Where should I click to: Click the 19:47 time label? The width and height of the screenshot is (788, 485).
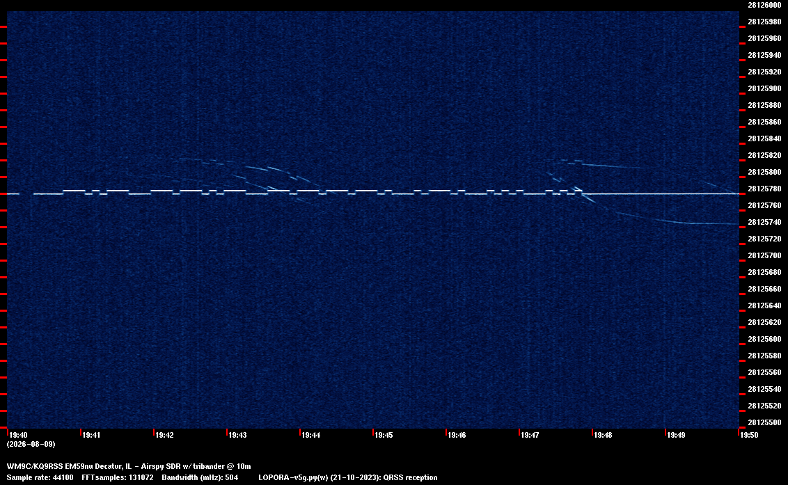click(x=530, y=435)
